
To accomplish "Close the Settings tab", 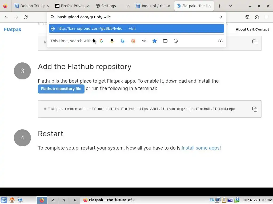I will pos(128,6).
